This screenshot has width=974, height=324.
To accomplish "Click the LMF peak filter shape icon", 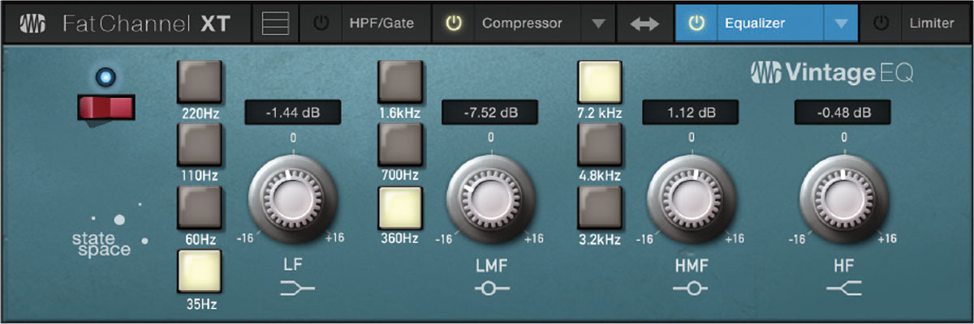I will click(492, 288).
